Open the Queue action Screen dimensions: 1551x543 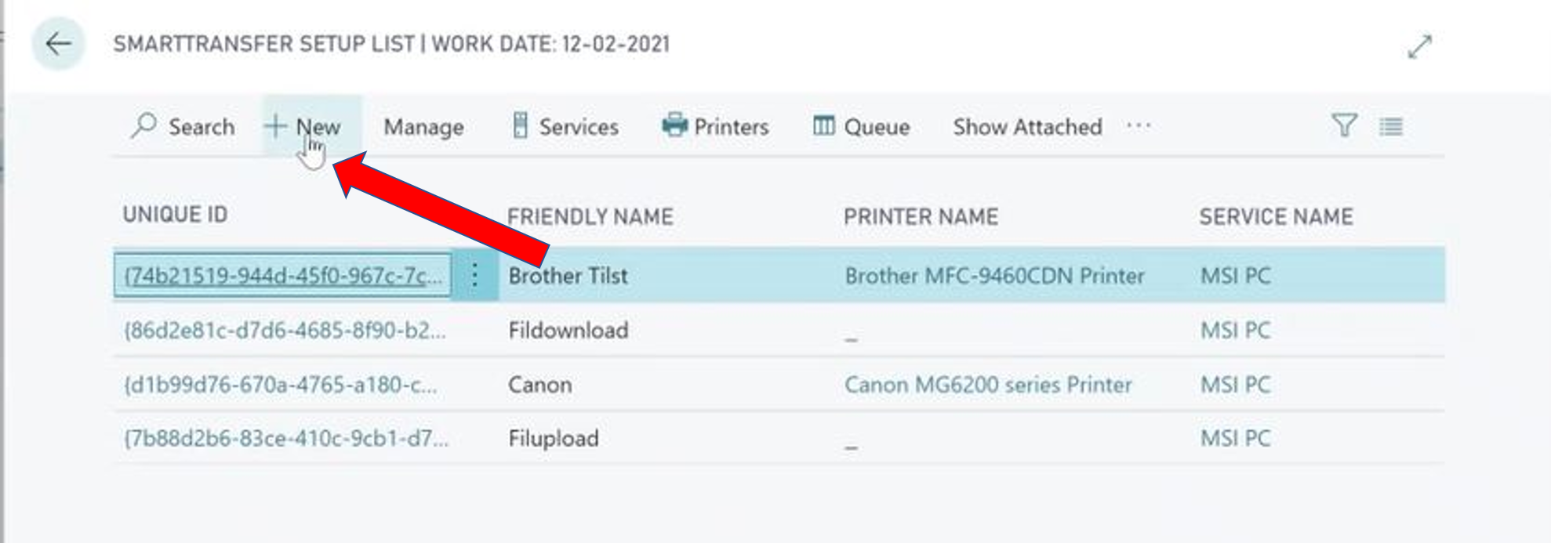coord(861,127)
